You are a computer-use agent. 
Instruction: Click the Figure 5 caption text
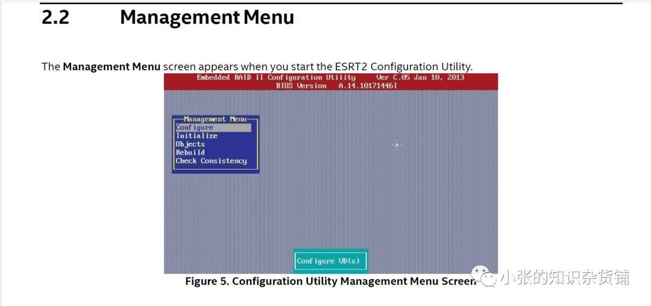pos(330,281)
